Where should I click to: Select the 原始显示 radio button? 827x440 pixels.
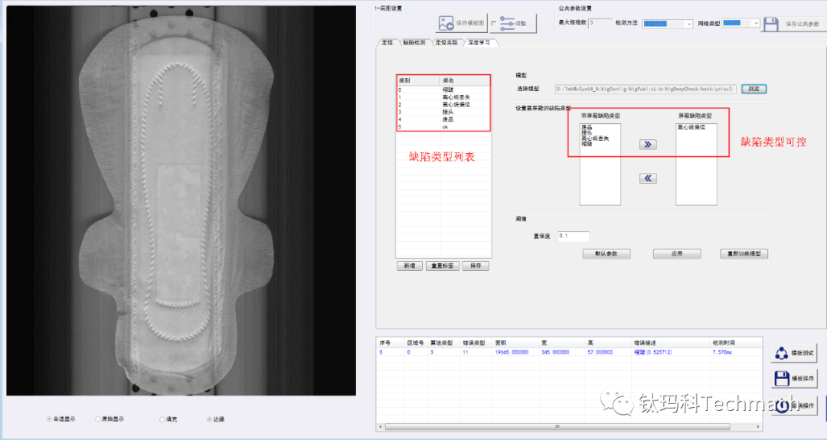(x=98, y=419)
